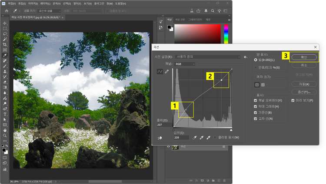Image resolution: width=326 pixels, height=184 pixels.
Task: Toggle the 채널 오버레이(V) checkbox
Action: pyautogui.click(x=256, y=100)
